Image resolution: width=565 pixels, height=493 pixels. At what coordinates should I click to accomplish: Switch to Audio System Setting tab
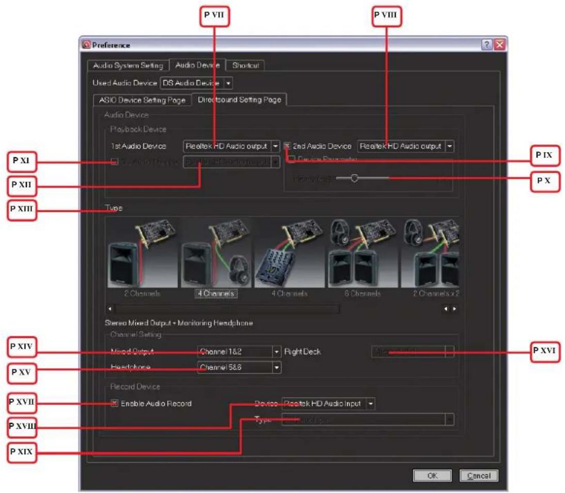coord(128,65)
